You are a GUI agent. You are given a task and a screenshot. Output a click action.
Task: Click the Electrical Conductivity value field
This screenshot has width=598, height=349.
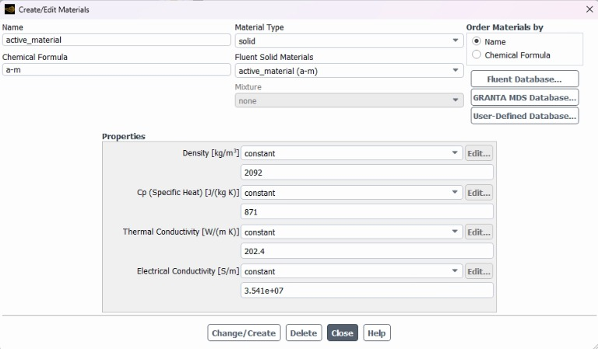pyautogui.click(x=367, y=291)
